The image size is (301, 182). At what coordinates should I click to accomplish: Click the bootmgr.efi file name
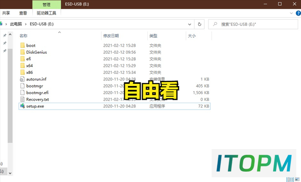click(38, 93)
